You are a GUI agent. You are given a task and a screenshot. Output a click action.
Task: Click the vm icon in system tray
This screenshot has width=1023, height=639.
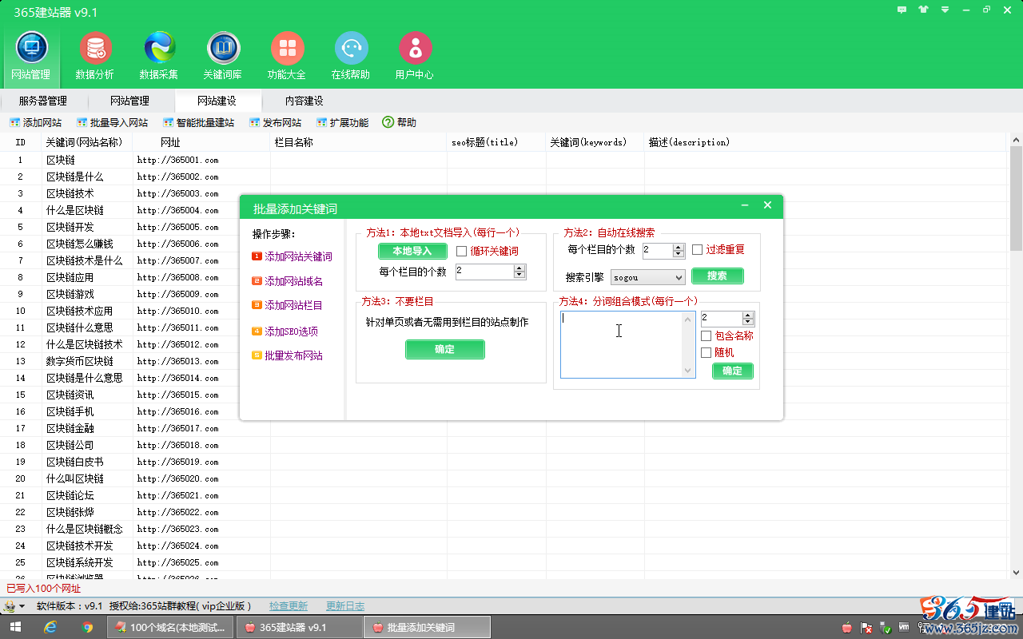pyautogui.click(x=904, y=627)
